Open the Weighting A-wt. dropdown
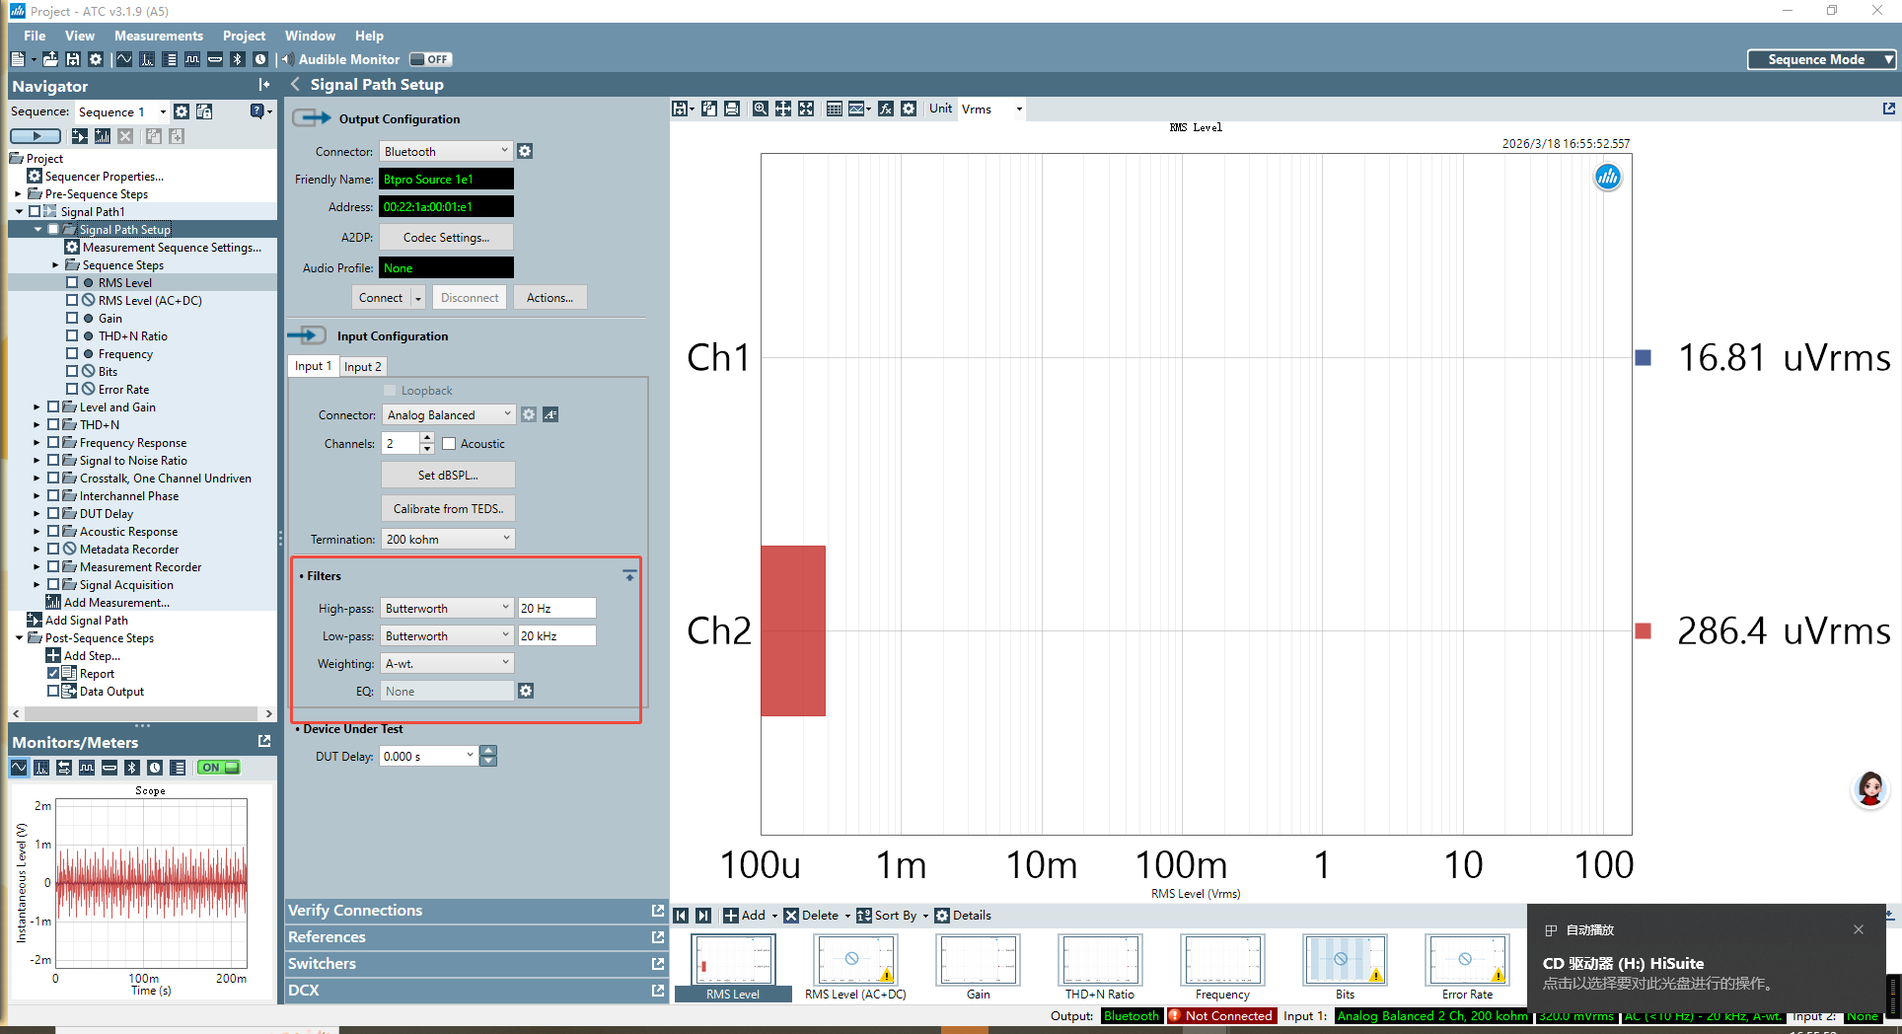 click(448, 663)
